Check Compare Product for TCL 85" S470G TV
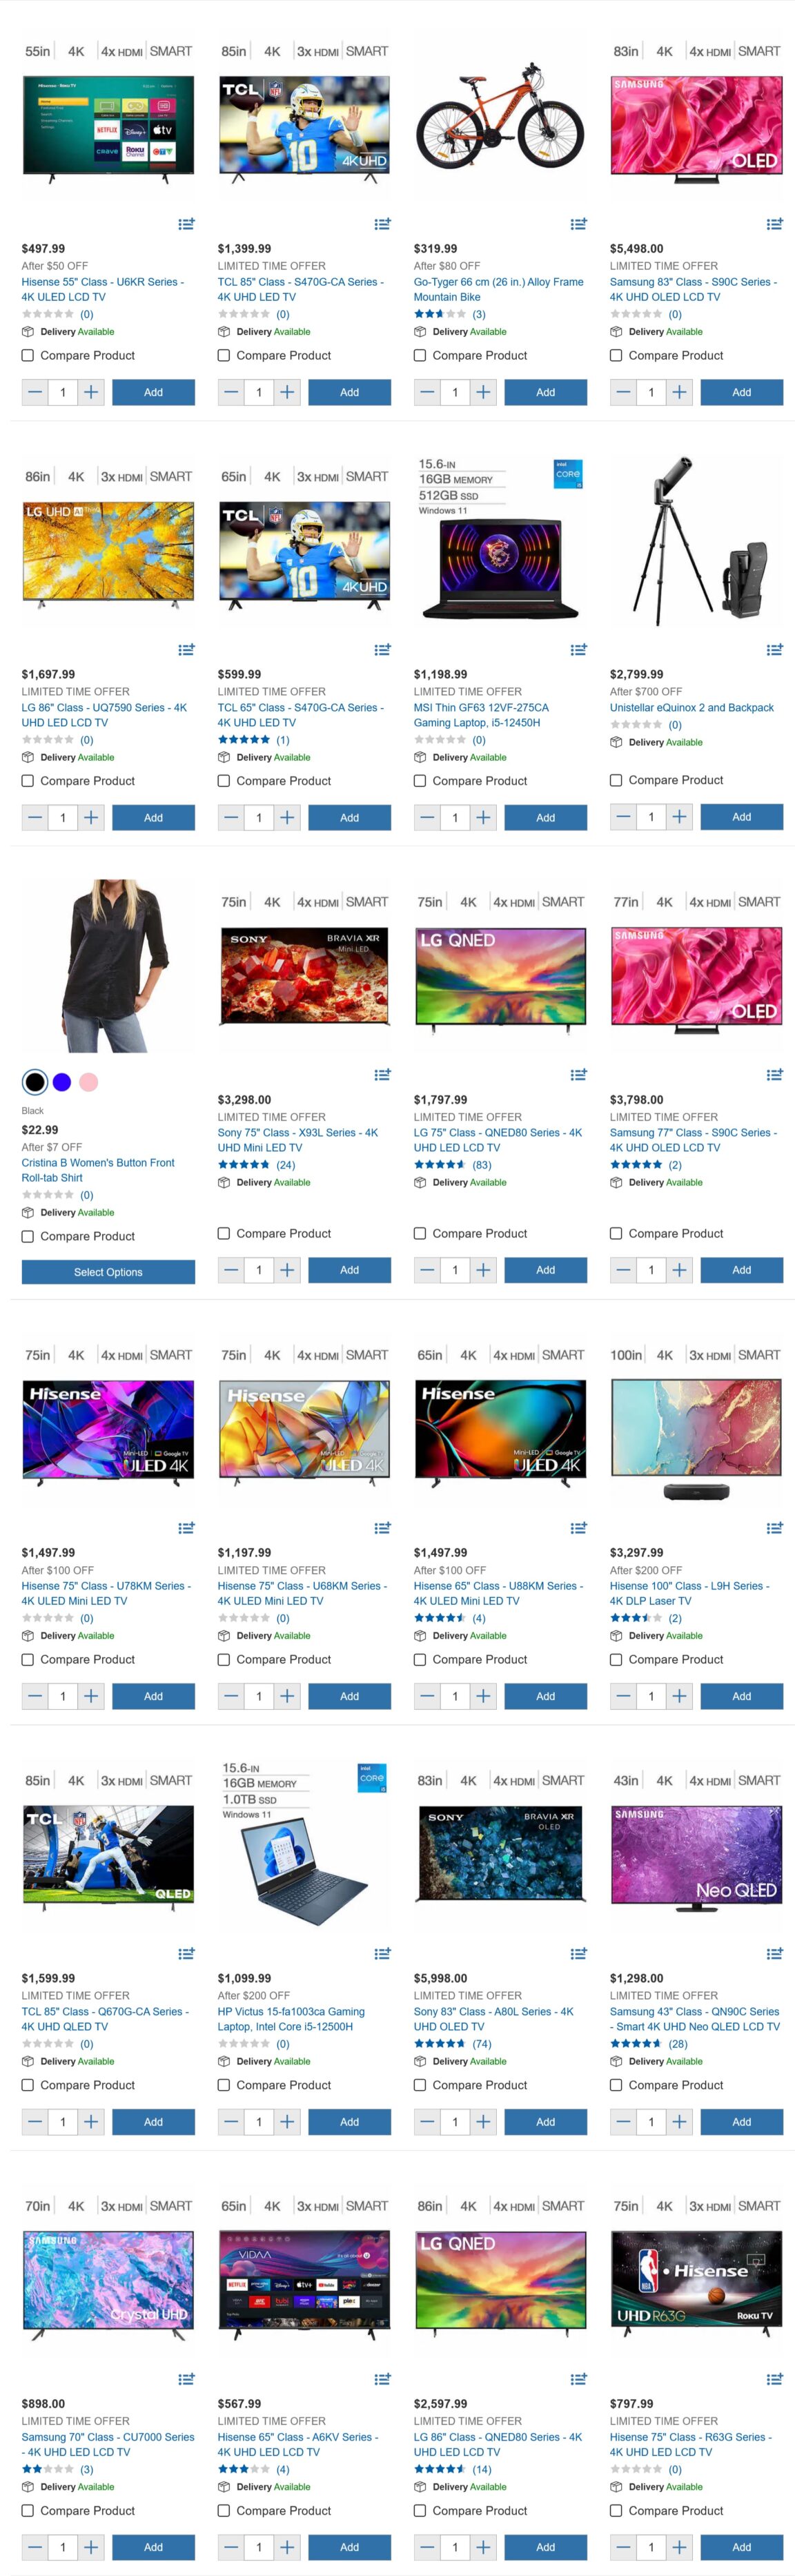This screenshot has height=2576, width=795. point(224,355)
